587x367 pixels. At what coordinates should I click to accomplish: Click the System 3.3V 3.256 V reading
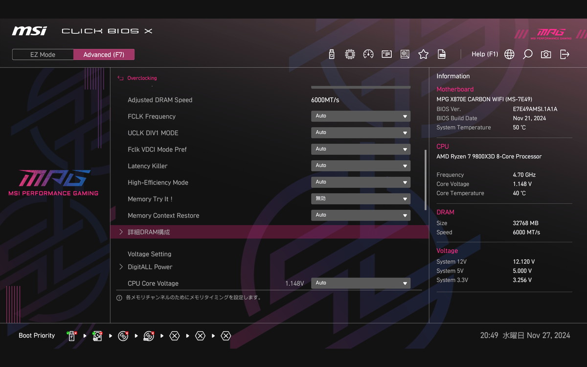tap(522, 280)
